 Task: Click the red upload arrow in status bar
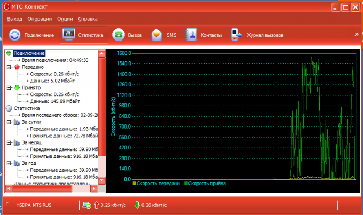(96, 205)
